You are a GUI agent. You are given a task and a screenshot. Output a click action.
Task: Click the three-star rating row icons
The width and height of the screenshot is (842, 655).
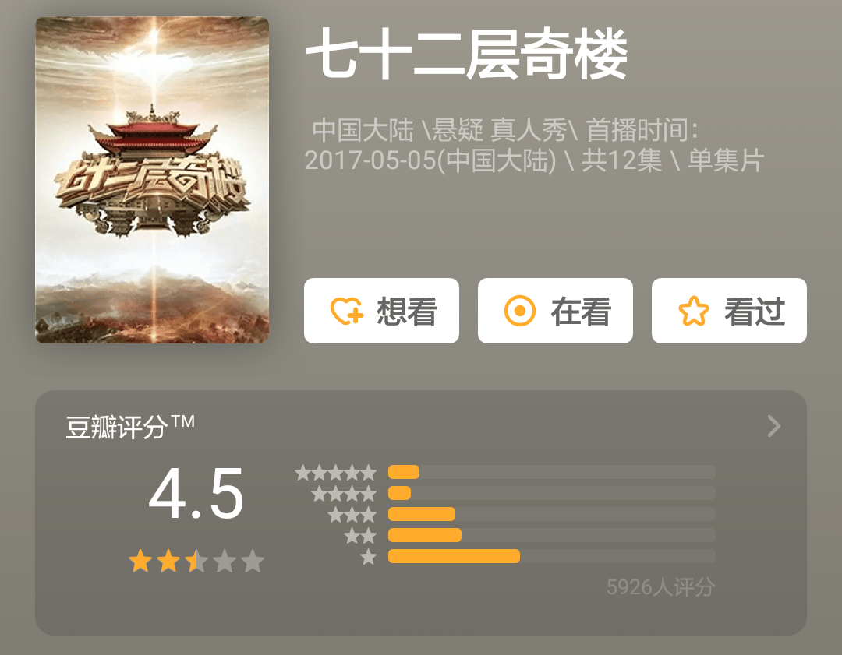[x=352, y=515]
